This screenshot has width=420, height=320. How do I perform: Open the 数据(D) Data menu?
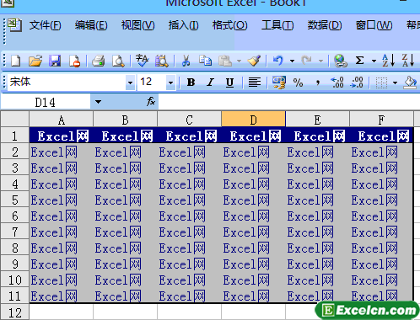tap(325, 25)
